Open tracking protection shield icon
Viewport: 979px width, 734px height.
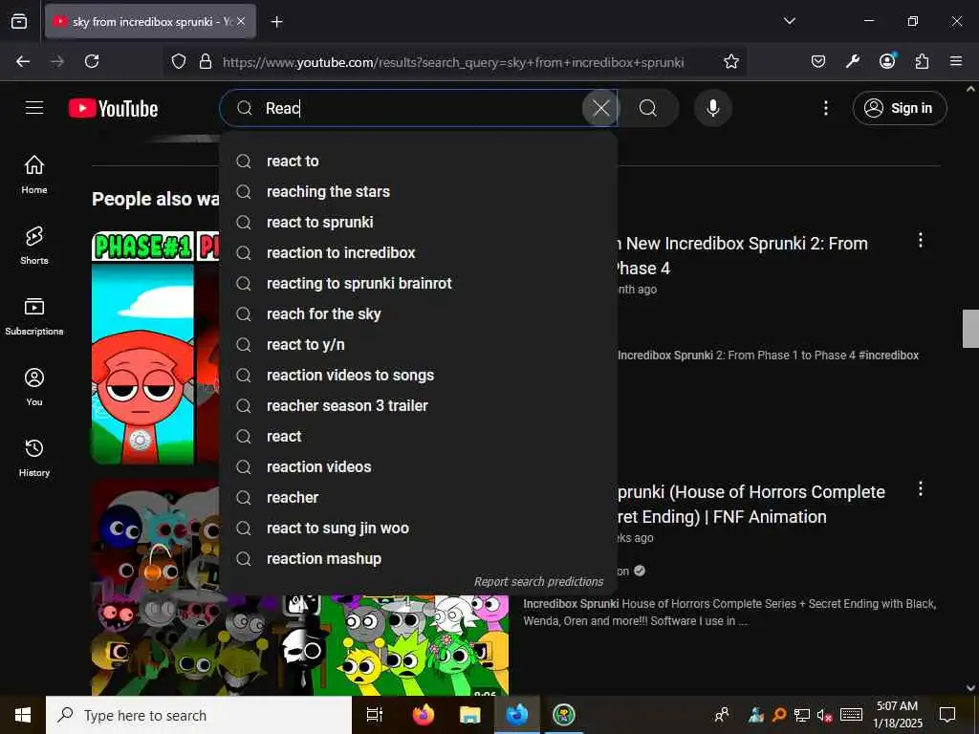pyautogui.click(x=179, y=61)
